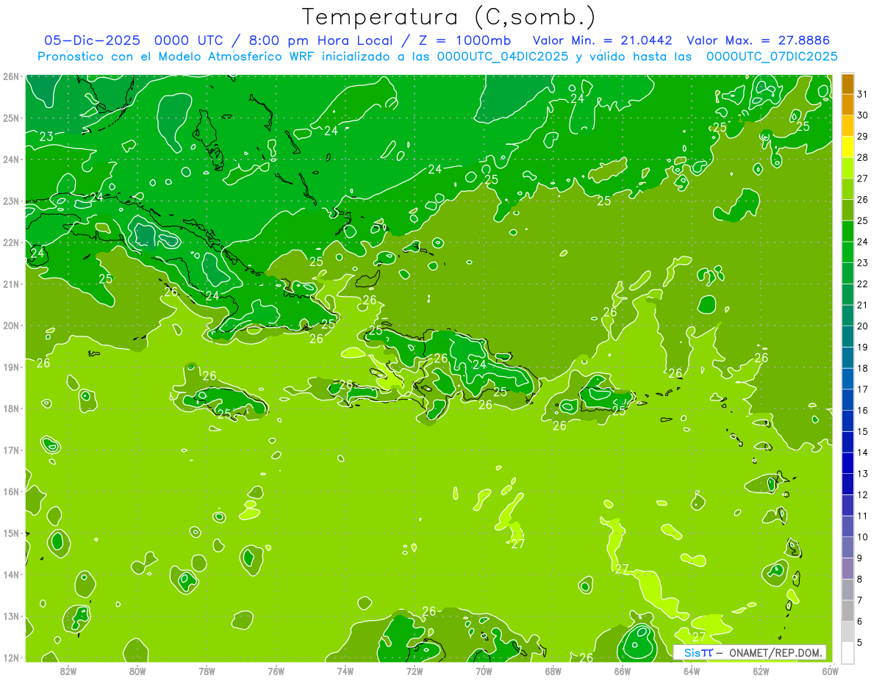Click the 26N latitude axis label
The height and width of the screenshot is (681, 882).
tap(10, 76)
